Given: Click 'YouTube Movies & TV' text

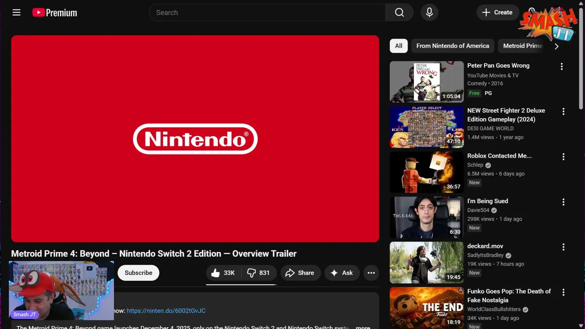Looking at the screenshot, I should point(493,75).
